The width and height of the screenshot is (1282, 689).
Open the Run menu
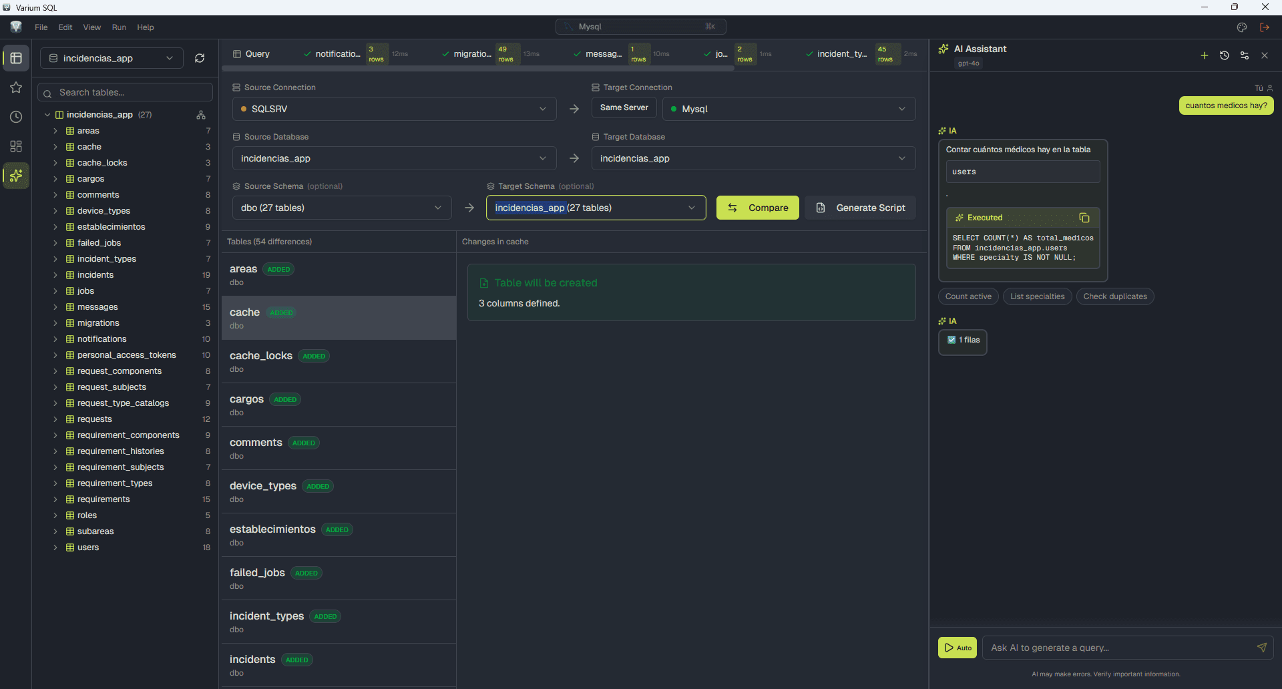[x=119, y=27]
